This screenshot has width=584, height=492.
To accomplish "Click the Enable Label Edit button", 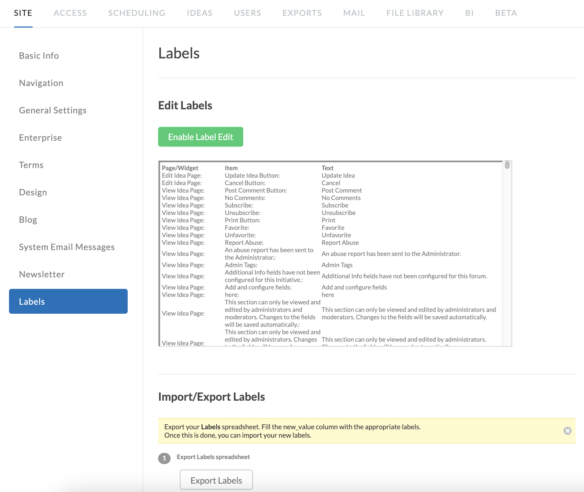I will (201, 137).
